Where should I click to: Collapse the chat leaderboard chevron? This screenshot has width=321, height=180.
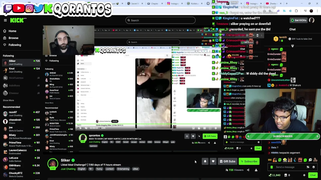coord(292,46)
